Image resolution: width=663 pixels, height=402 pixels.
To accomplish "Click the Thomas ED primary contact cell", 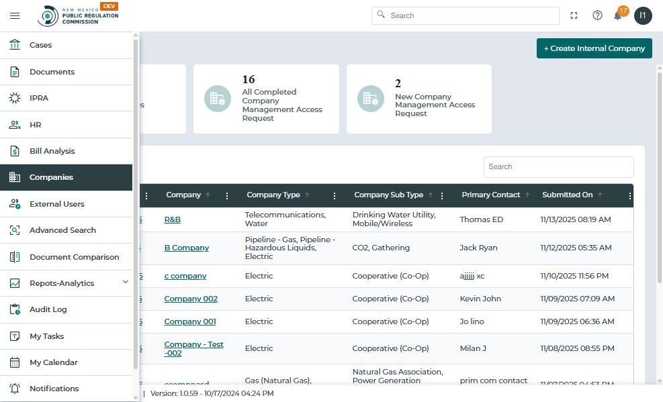I will coord(482,219).
